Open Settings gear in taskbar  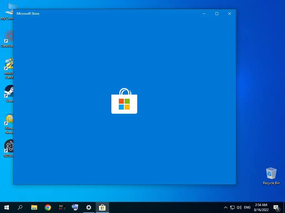coord(89,207)
